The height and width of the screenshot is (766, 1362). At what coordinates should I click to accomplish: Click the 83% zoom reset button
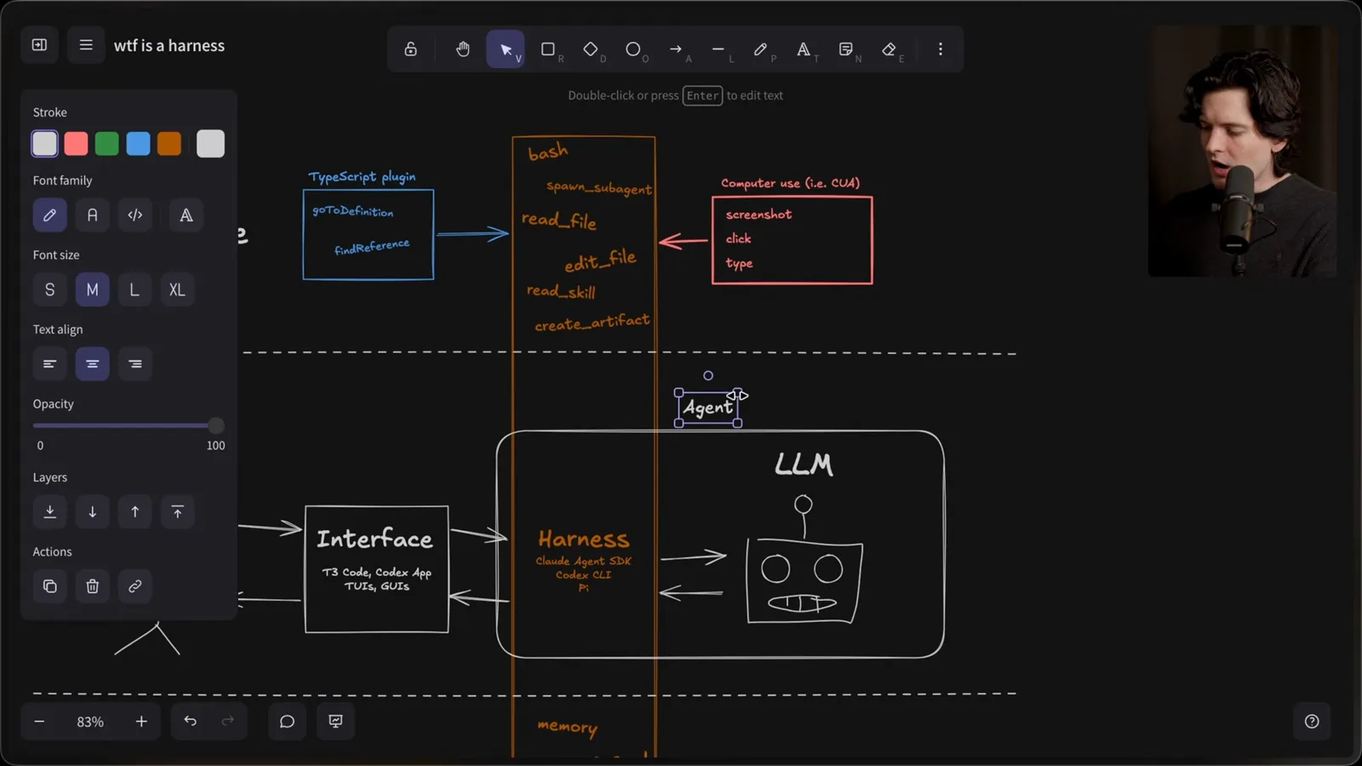pos(90,722)
